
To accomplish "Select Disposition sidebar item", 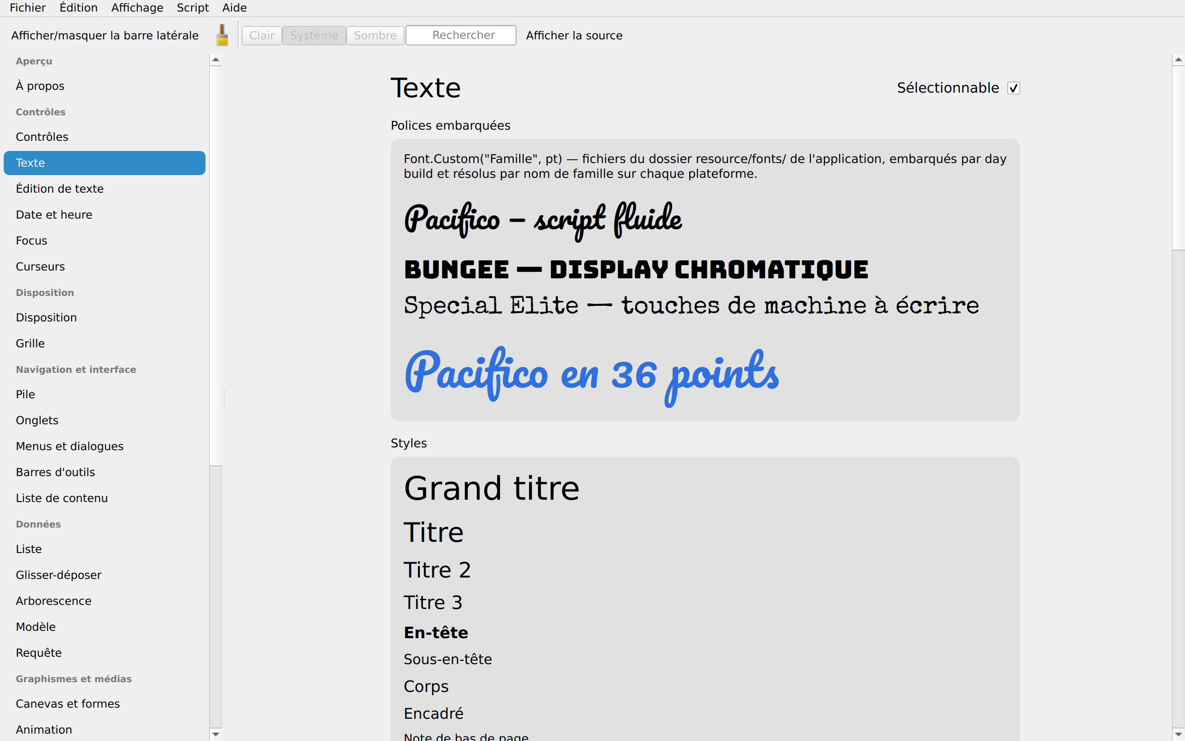I will [x=104, y=318].
